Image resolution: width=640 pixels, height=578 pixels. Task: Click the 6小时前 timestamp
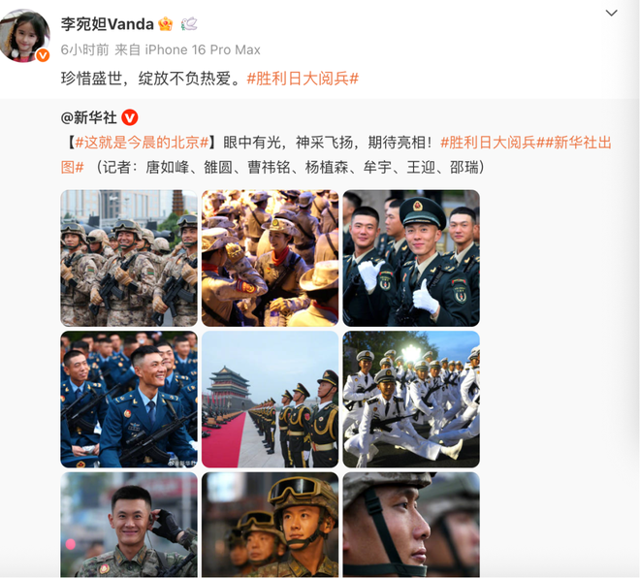click(x=85, y=49)
